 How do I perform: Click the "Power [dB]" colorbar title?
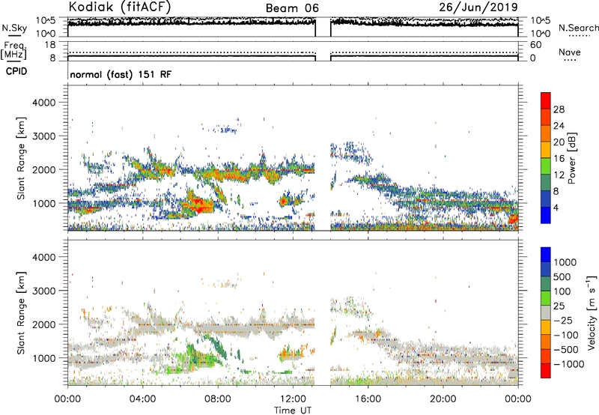tap(571, 158)
